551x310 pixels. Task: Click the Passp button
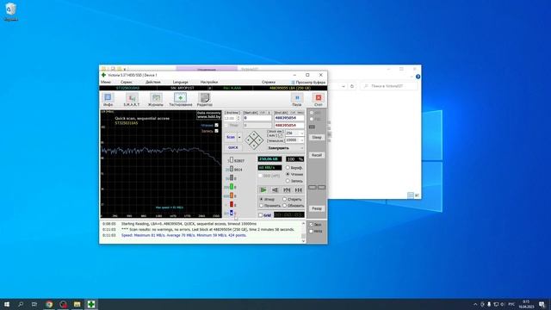tap(317, 208)
